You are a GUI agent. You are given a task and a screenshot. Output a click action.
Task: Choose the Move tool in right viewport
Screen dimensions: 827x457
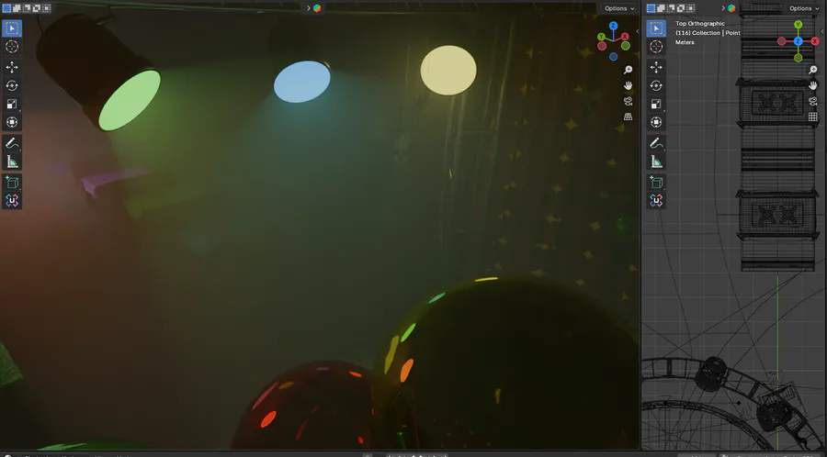[x=656, y=67]
